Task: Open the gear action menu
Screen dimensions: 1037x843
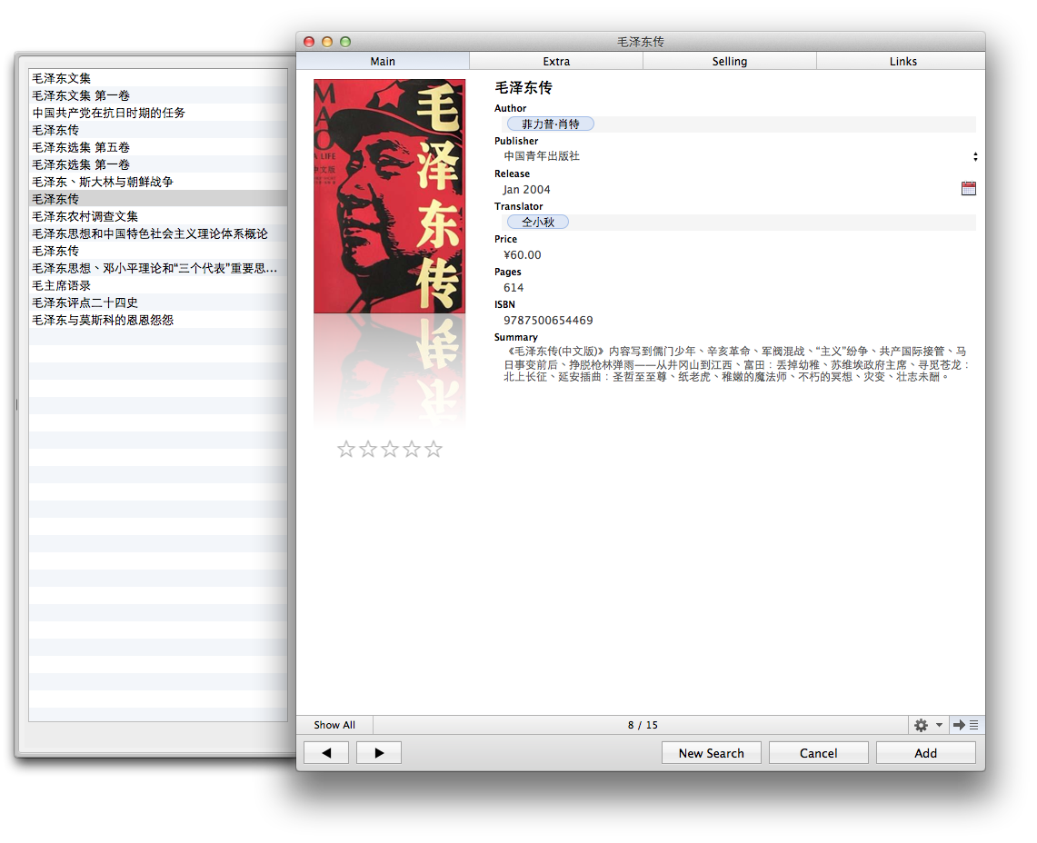Action: point(922,725)
